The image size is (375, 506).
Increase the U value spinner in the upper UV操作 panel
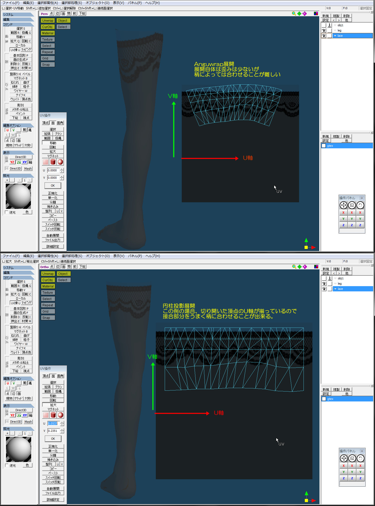[62, 169]
